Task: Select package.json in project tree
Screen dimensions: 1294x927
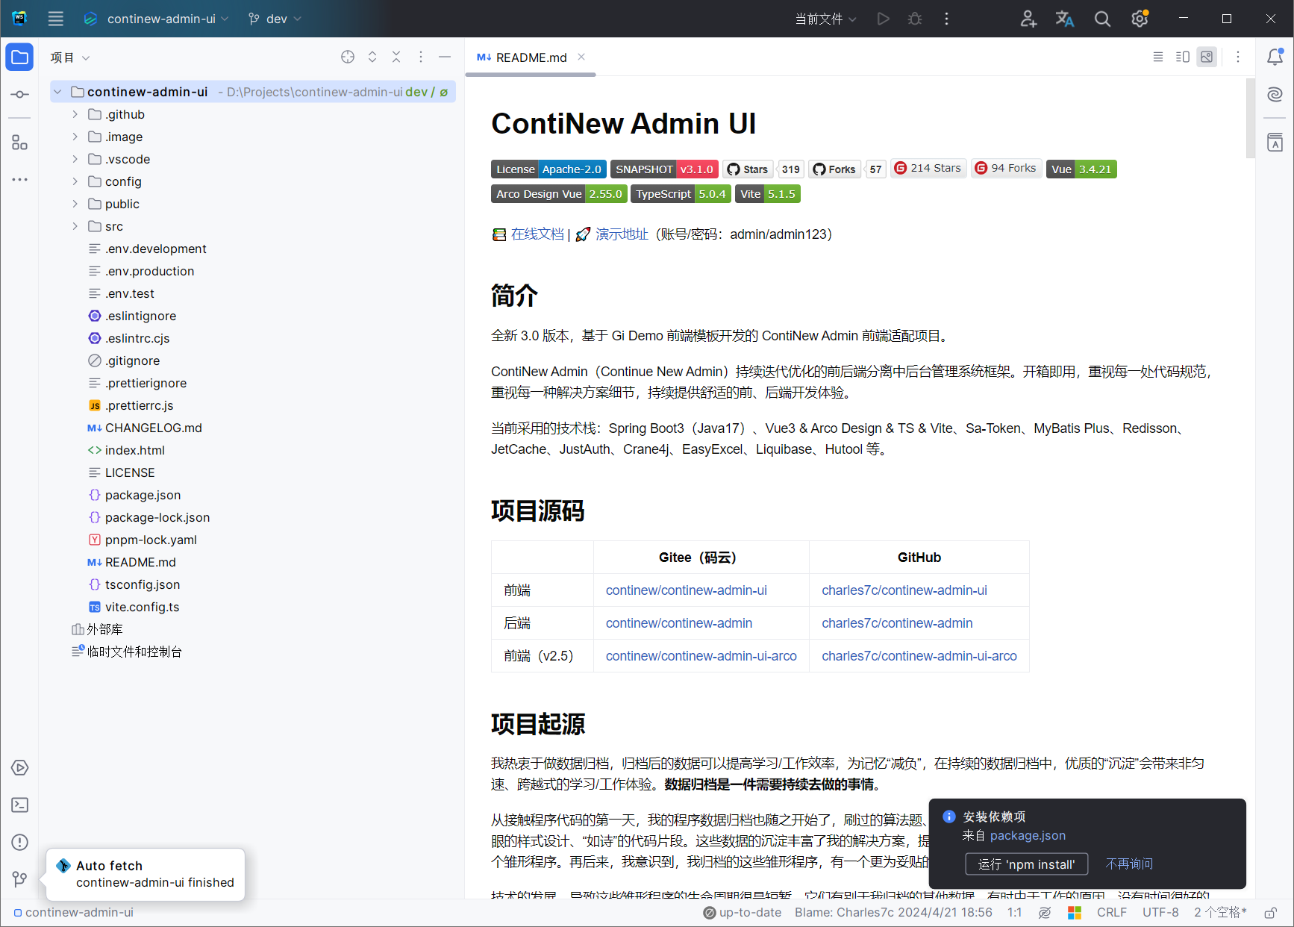Action: (143, 495)
